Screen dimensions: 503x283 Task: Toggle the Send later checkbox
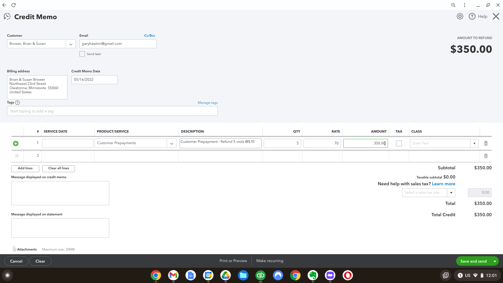tap(82, 54)
